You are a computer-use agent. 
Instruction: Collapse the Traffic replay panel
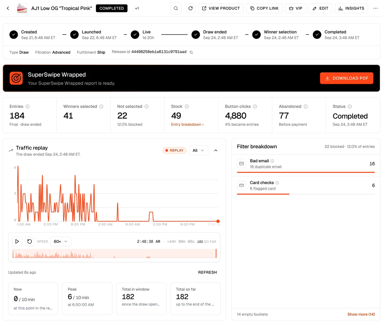216,150
